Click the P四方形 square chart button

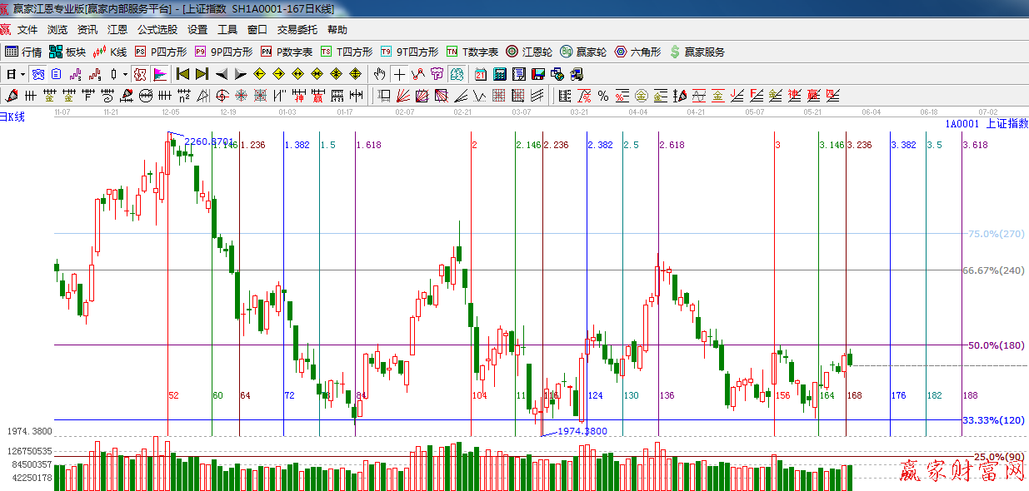(160, 52)
